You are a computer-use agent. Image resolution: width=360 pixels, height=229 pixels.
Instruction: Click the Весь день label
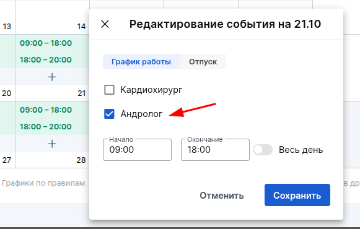click(x=301, y=150)
